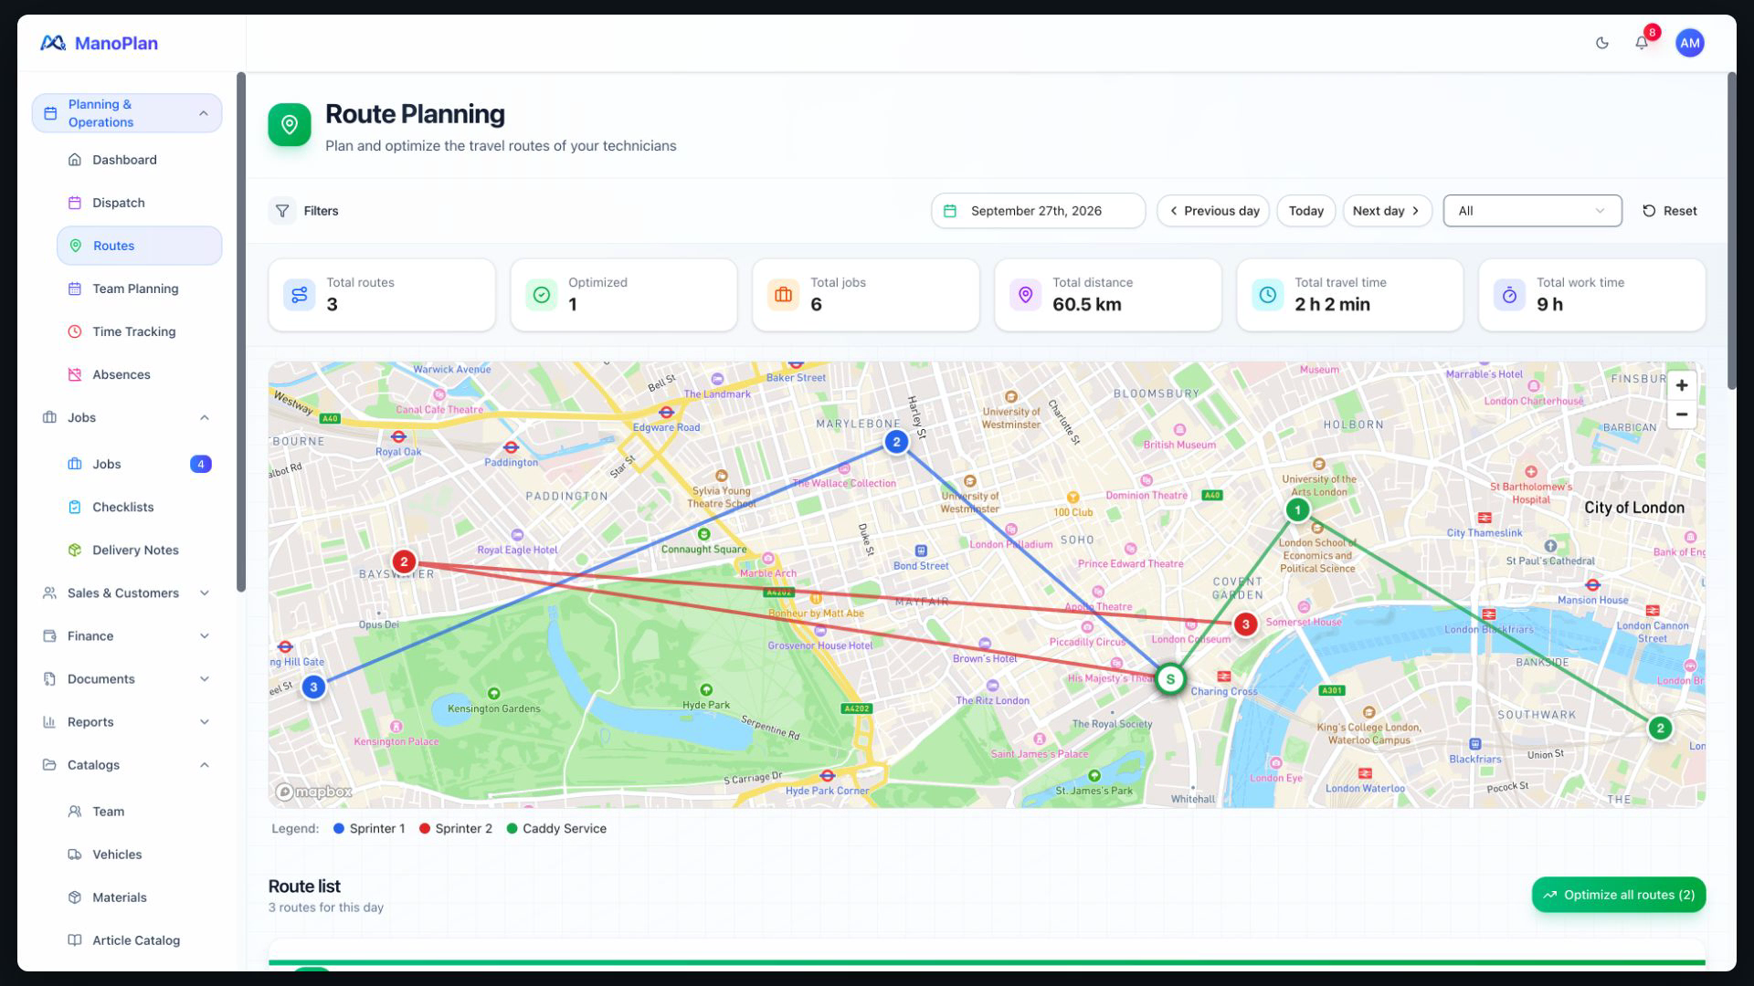This screenshot has height=986, width=1754.
Task: Go to Next day
Action: 1387,211
